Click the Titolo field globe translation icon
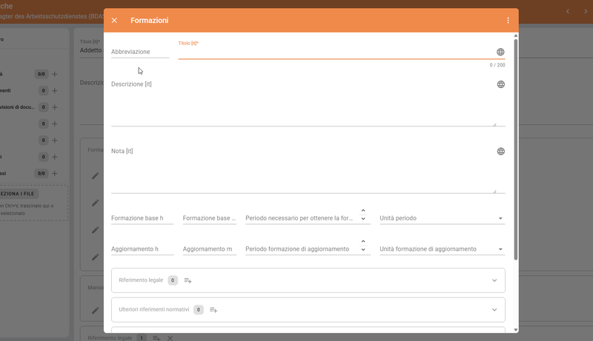This screenshot has height=341, width=593. [500, 52]
